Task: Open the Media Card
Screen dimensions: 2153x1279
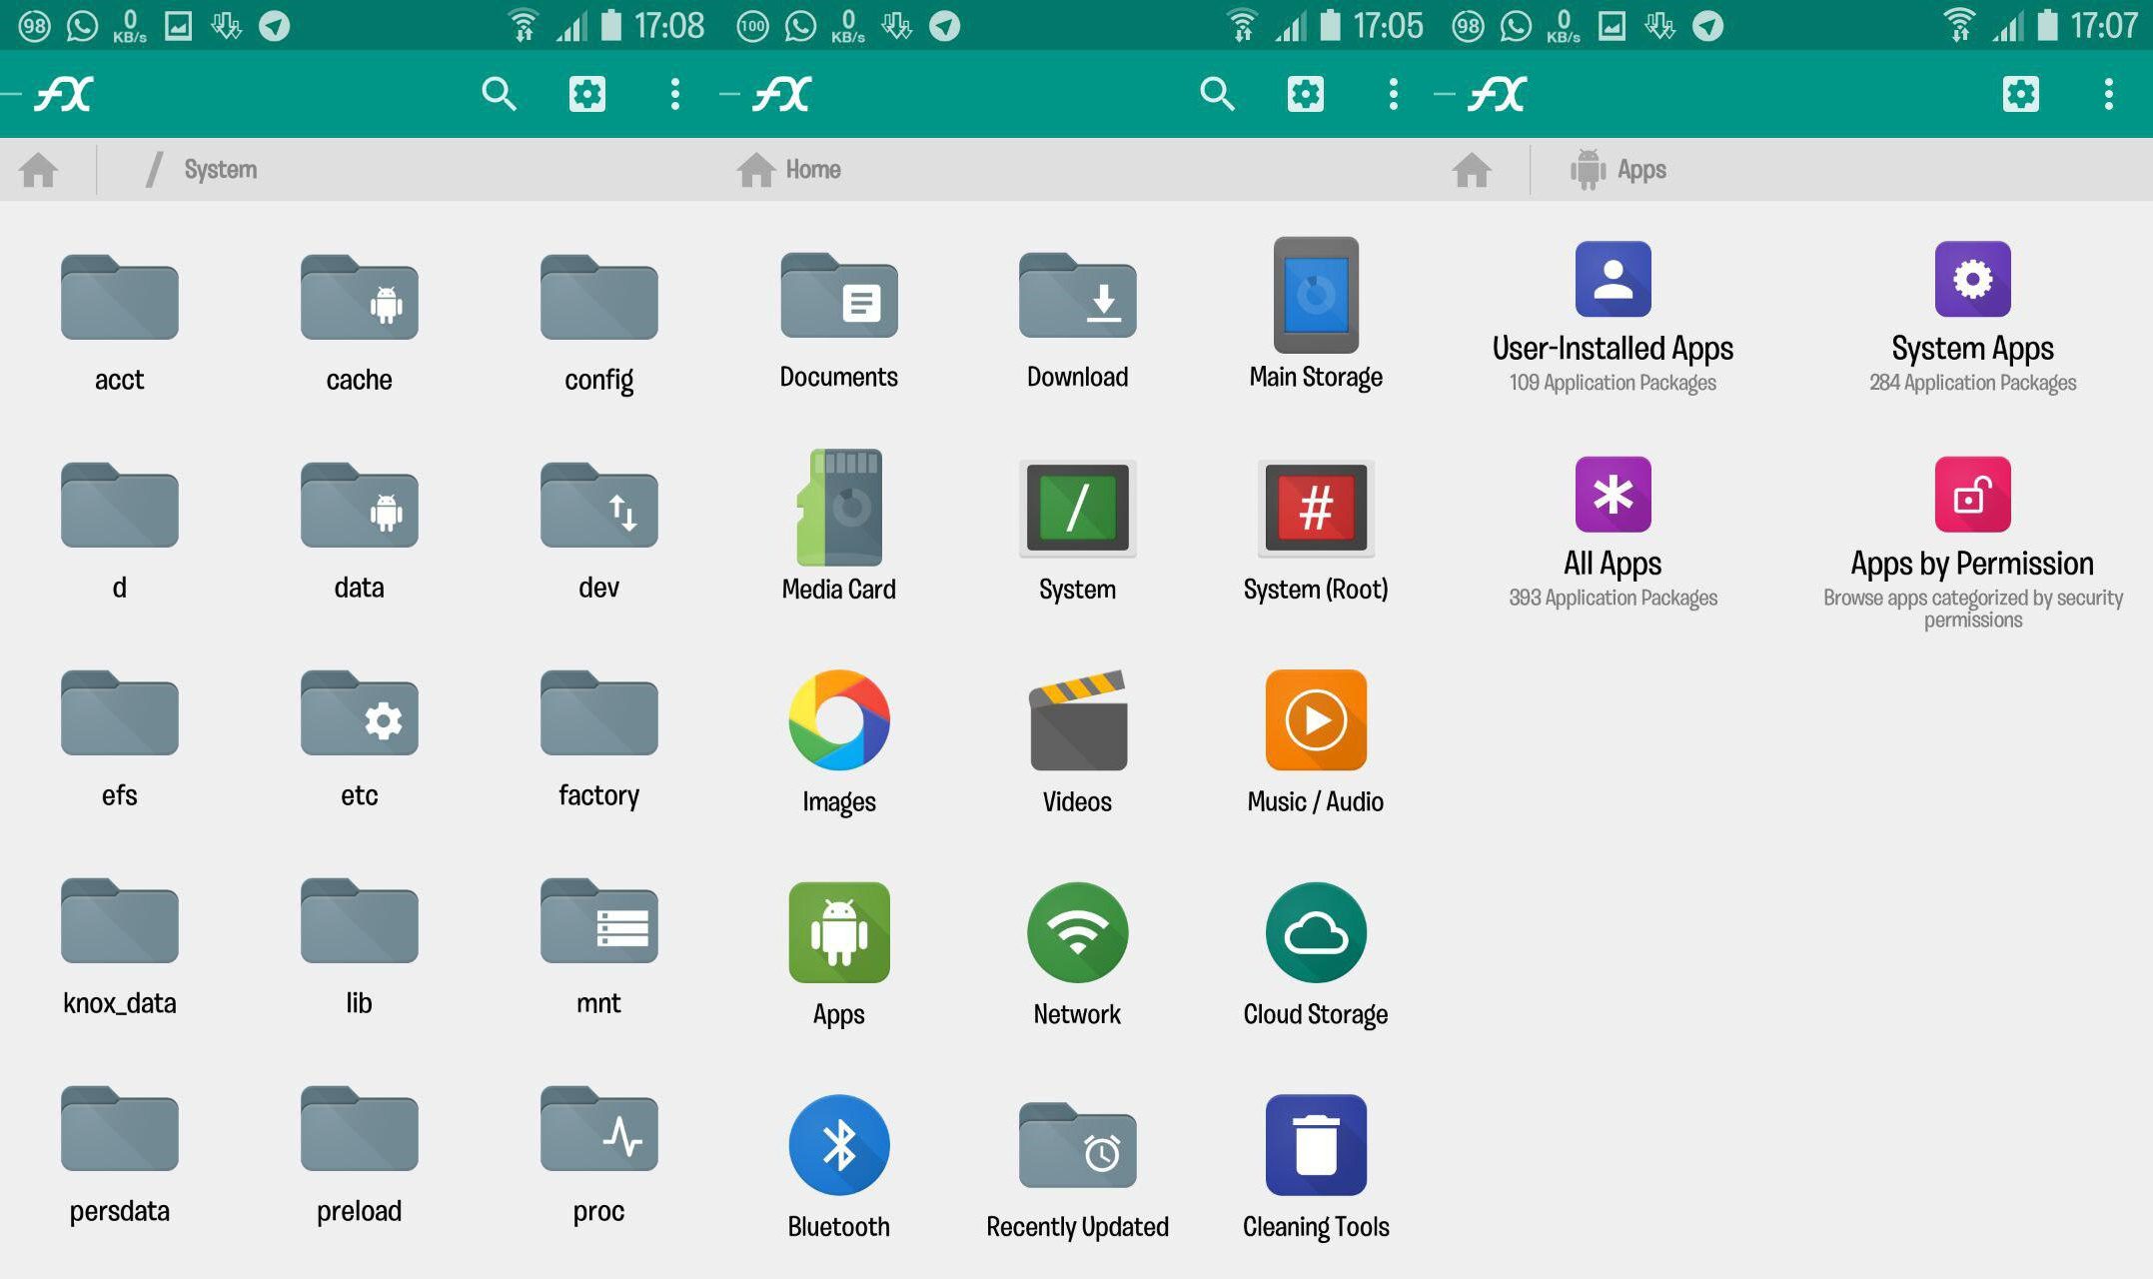Action: (838, 508)
